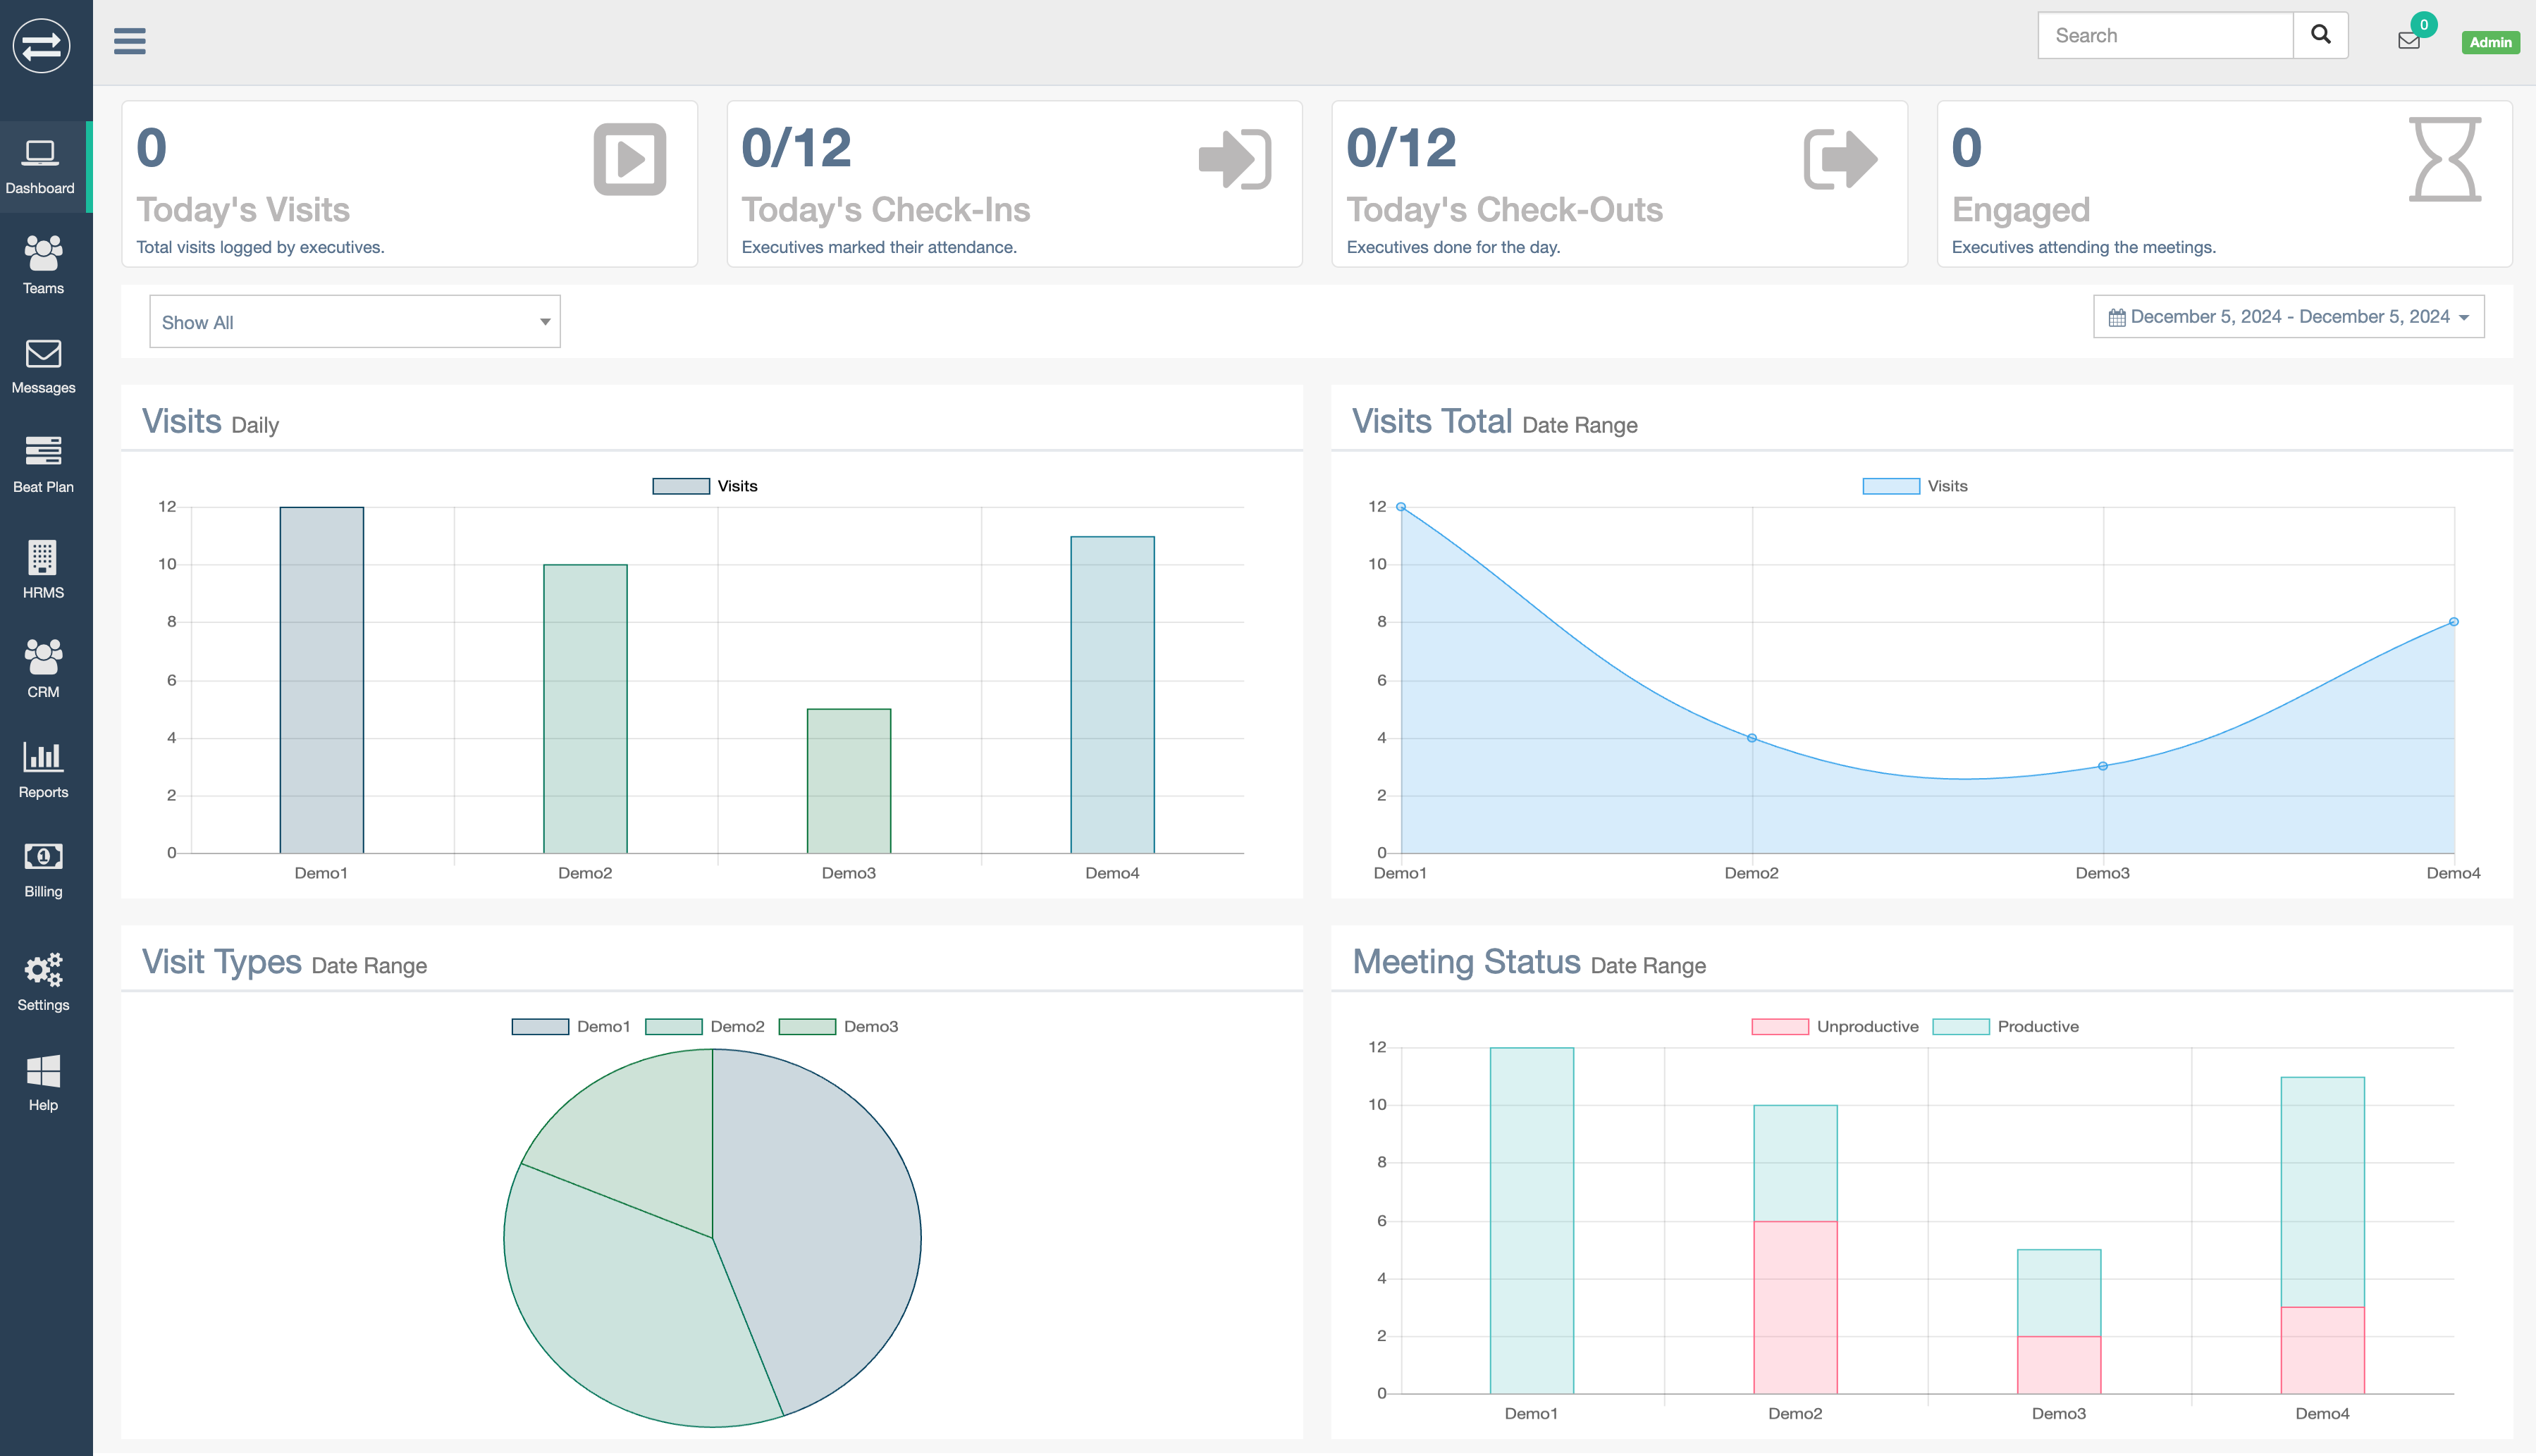The height and width of the screenshot is (1456, 2536).
Task: Click Demo2 Unproductive pink bar segment
Action: pyautogui.click(x=1795, y=1307)
